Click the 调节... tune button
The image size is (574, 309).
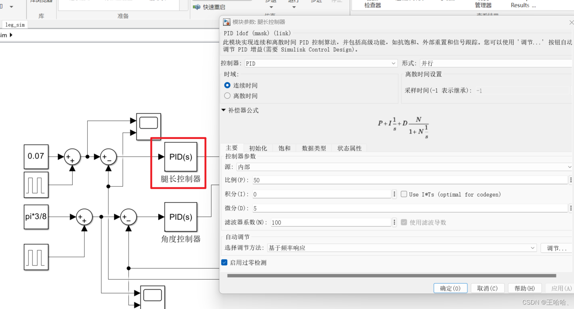pos(557,248)
